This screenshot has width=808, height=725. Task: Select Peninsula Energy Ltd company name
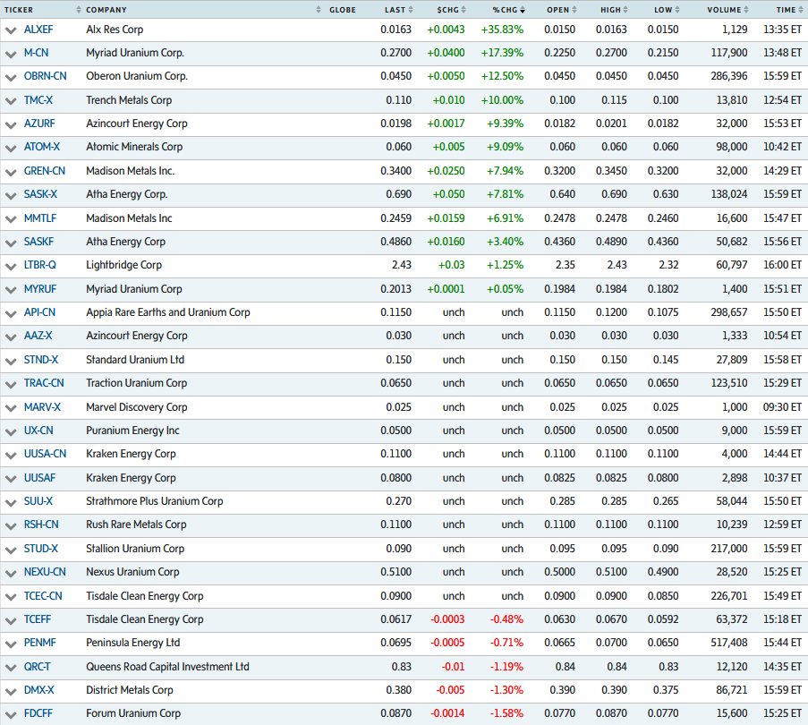pos(133,643)
